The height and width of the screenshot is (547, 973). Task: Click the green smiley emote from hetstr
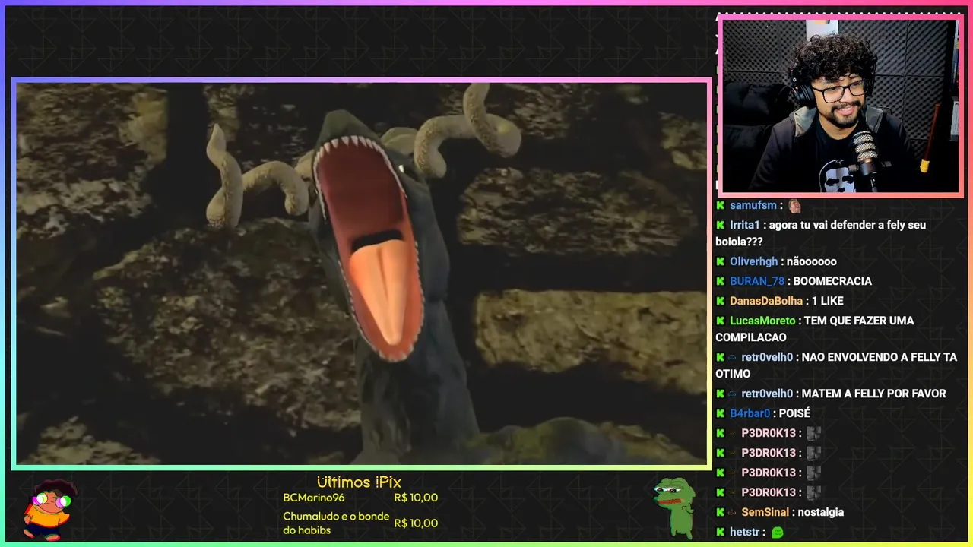(777, 533)
